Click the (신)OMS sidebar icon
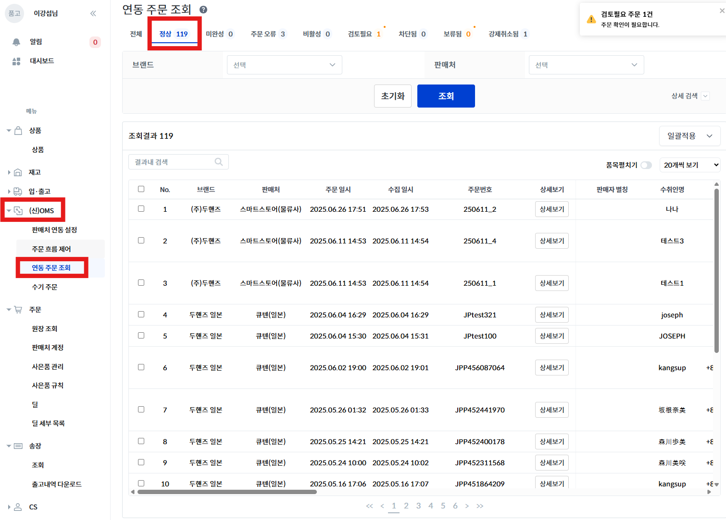The width and height of the screenshot is (726, 520). tap(18, 211)
